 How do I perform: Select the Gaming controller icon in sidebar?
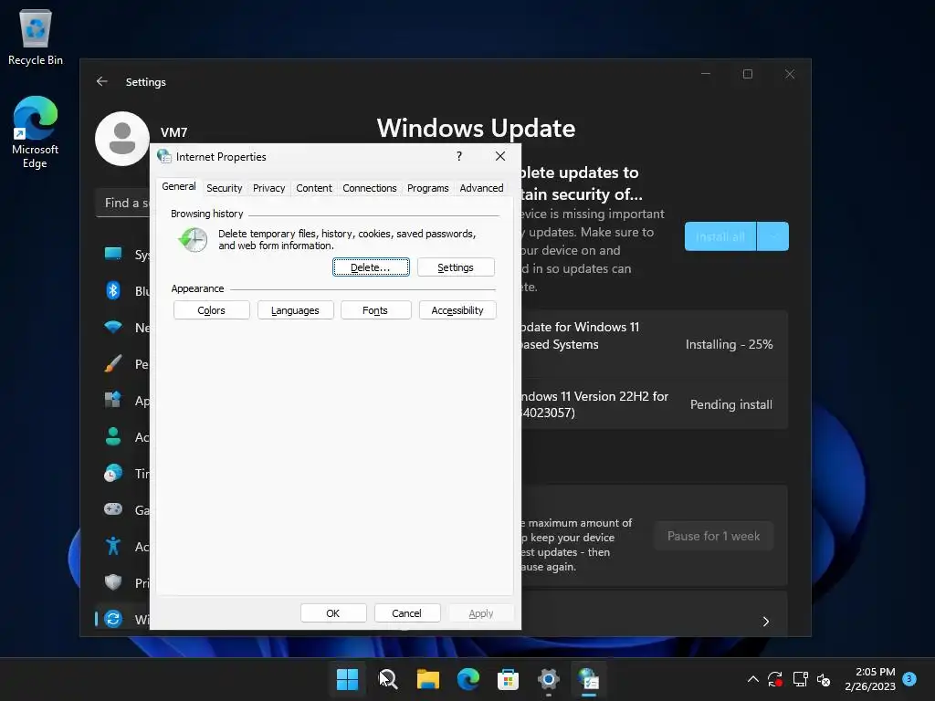click(113, 509)
